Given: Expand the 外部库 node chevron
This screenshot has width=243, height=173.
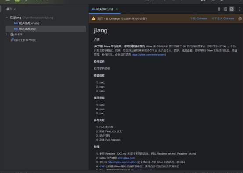Looking at the screenshot, I should tap(7, 34).
